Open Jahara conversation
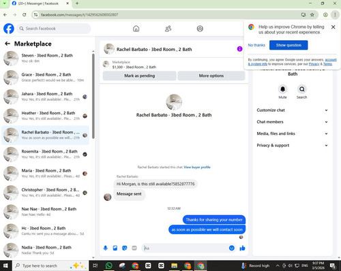 46,97
